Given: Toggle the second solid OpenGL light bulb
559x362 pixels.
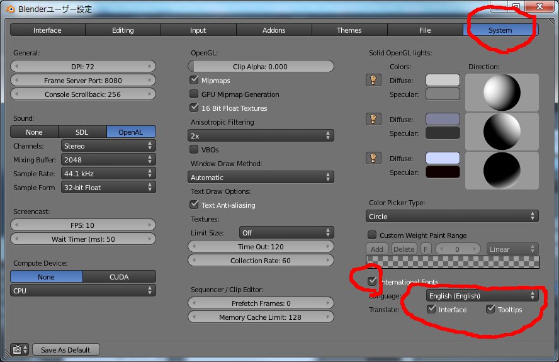Looking at the screenshot, I should pyautogui.click(x=373, y=119).
